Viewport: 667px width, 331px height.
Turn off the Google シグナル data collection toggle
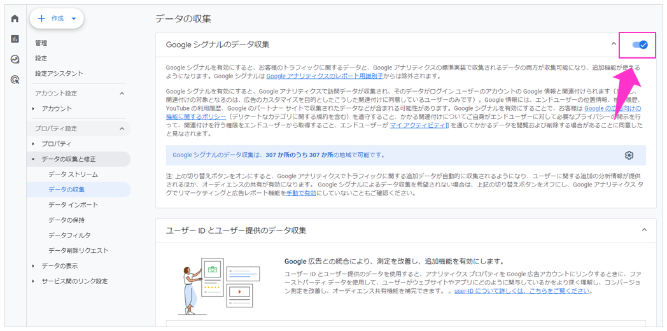[x=640, y=45]
